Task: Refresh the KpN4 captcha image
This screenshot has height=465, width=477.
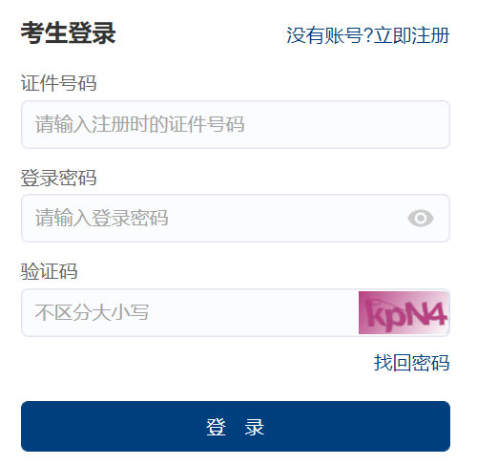Action: click(x=404, y=312)
